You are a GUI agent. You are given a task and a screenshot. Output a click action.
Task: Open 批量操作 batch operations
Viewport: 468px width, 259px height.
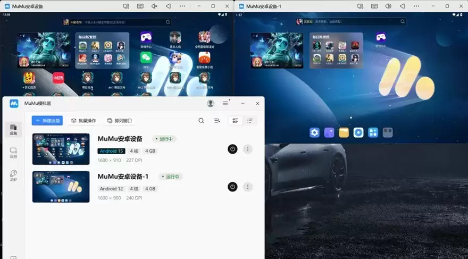pyautogui.click(x=83, y=121)
